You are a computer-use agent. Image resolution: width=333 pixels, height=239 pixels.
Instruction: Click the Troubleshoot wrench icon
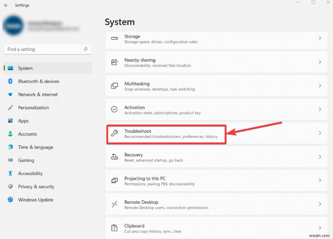(114, 133)
